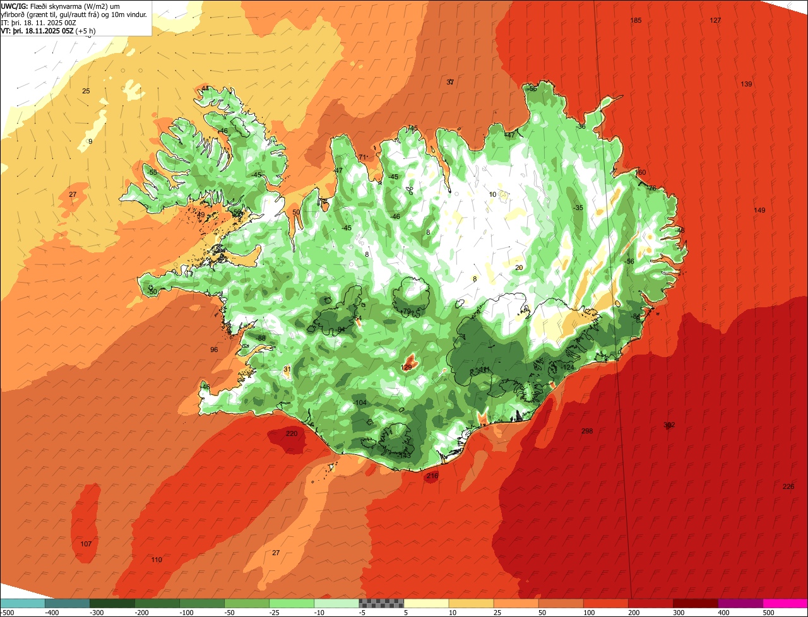
Task: Pick the purple 400 to 500 legend swatch
Action: pos(740,603)
